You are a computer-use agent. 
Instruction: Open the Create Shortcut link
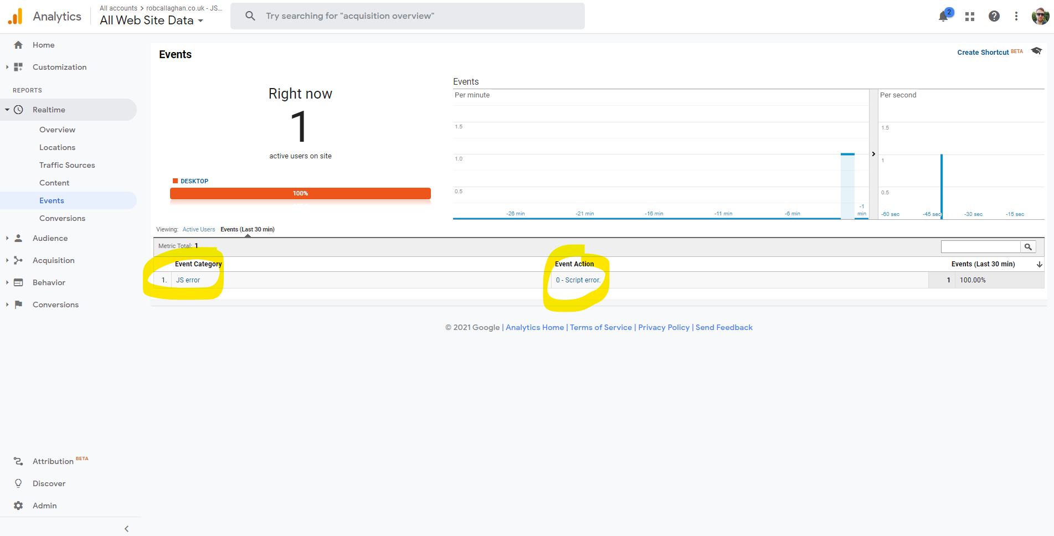point(983,52)
